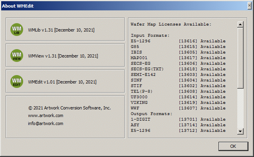The width and height of the screenshot is (254, 157).
Task: Select the SECS-EG(TXT) [13618] license row
Action: pos(178,69)
